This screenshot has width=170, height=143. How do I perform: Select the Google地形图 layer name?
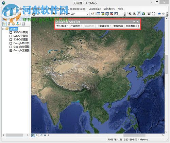point(21,43)
